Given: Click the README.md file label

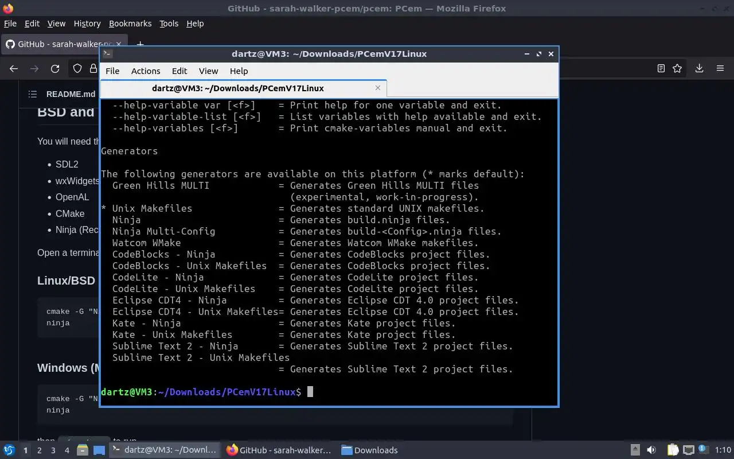Looking at the screenshot, I should click(71, 94).
